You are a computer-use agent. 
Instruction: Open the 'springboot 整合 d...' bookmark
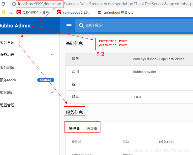point(115,13)
